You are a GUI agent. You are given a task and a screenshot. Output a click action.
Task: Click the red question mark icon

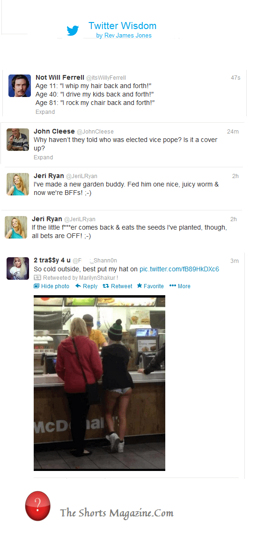tap(38, 506)
